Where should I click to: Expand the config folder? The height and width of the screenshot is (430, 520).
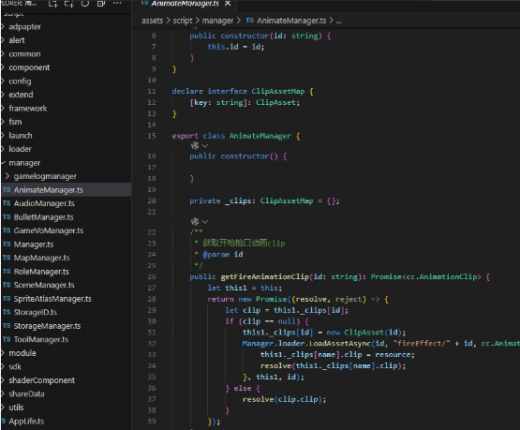point(20,82)
